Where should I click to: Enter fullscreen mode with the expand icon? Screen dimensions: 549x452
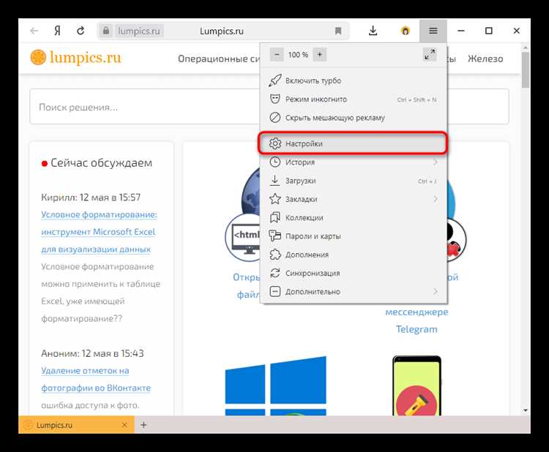coord(430,55)
